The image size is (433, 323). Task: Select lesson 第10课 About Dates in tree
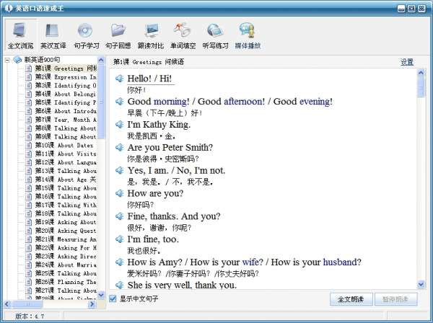(65, 145)
